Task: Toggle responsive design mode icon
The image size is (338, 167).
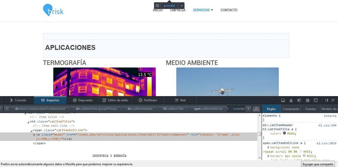Action: [x=316, y=100]
